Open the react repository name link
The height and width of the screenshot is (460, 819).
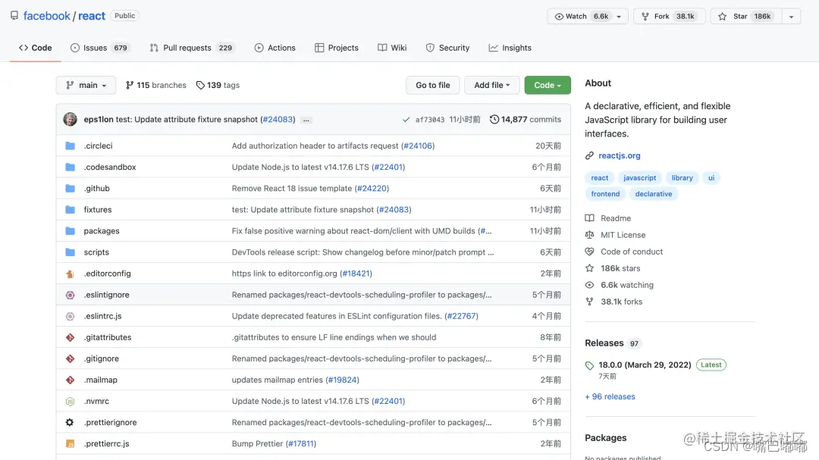pyautogui.click(x=92, y=16)
